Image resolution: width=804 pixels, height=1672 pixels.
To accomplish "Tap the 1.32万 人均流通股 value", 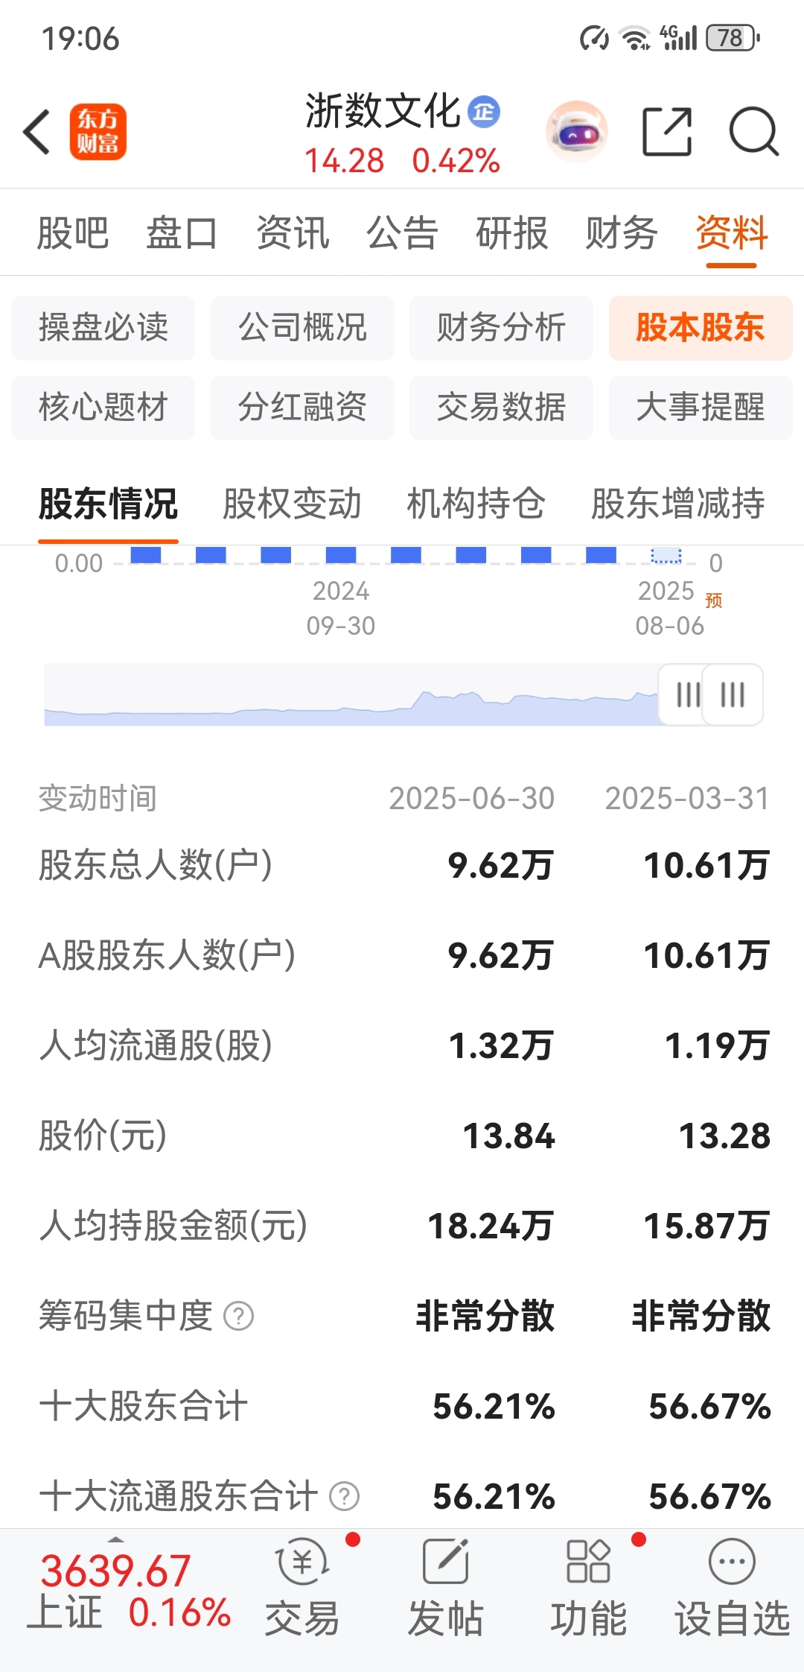I will [501, 1045].
